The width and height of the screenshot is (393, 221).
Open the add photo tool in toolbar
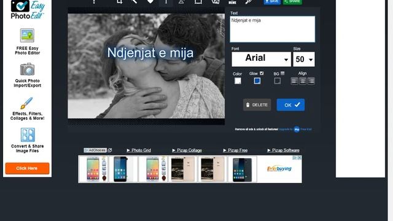[216, 2]
